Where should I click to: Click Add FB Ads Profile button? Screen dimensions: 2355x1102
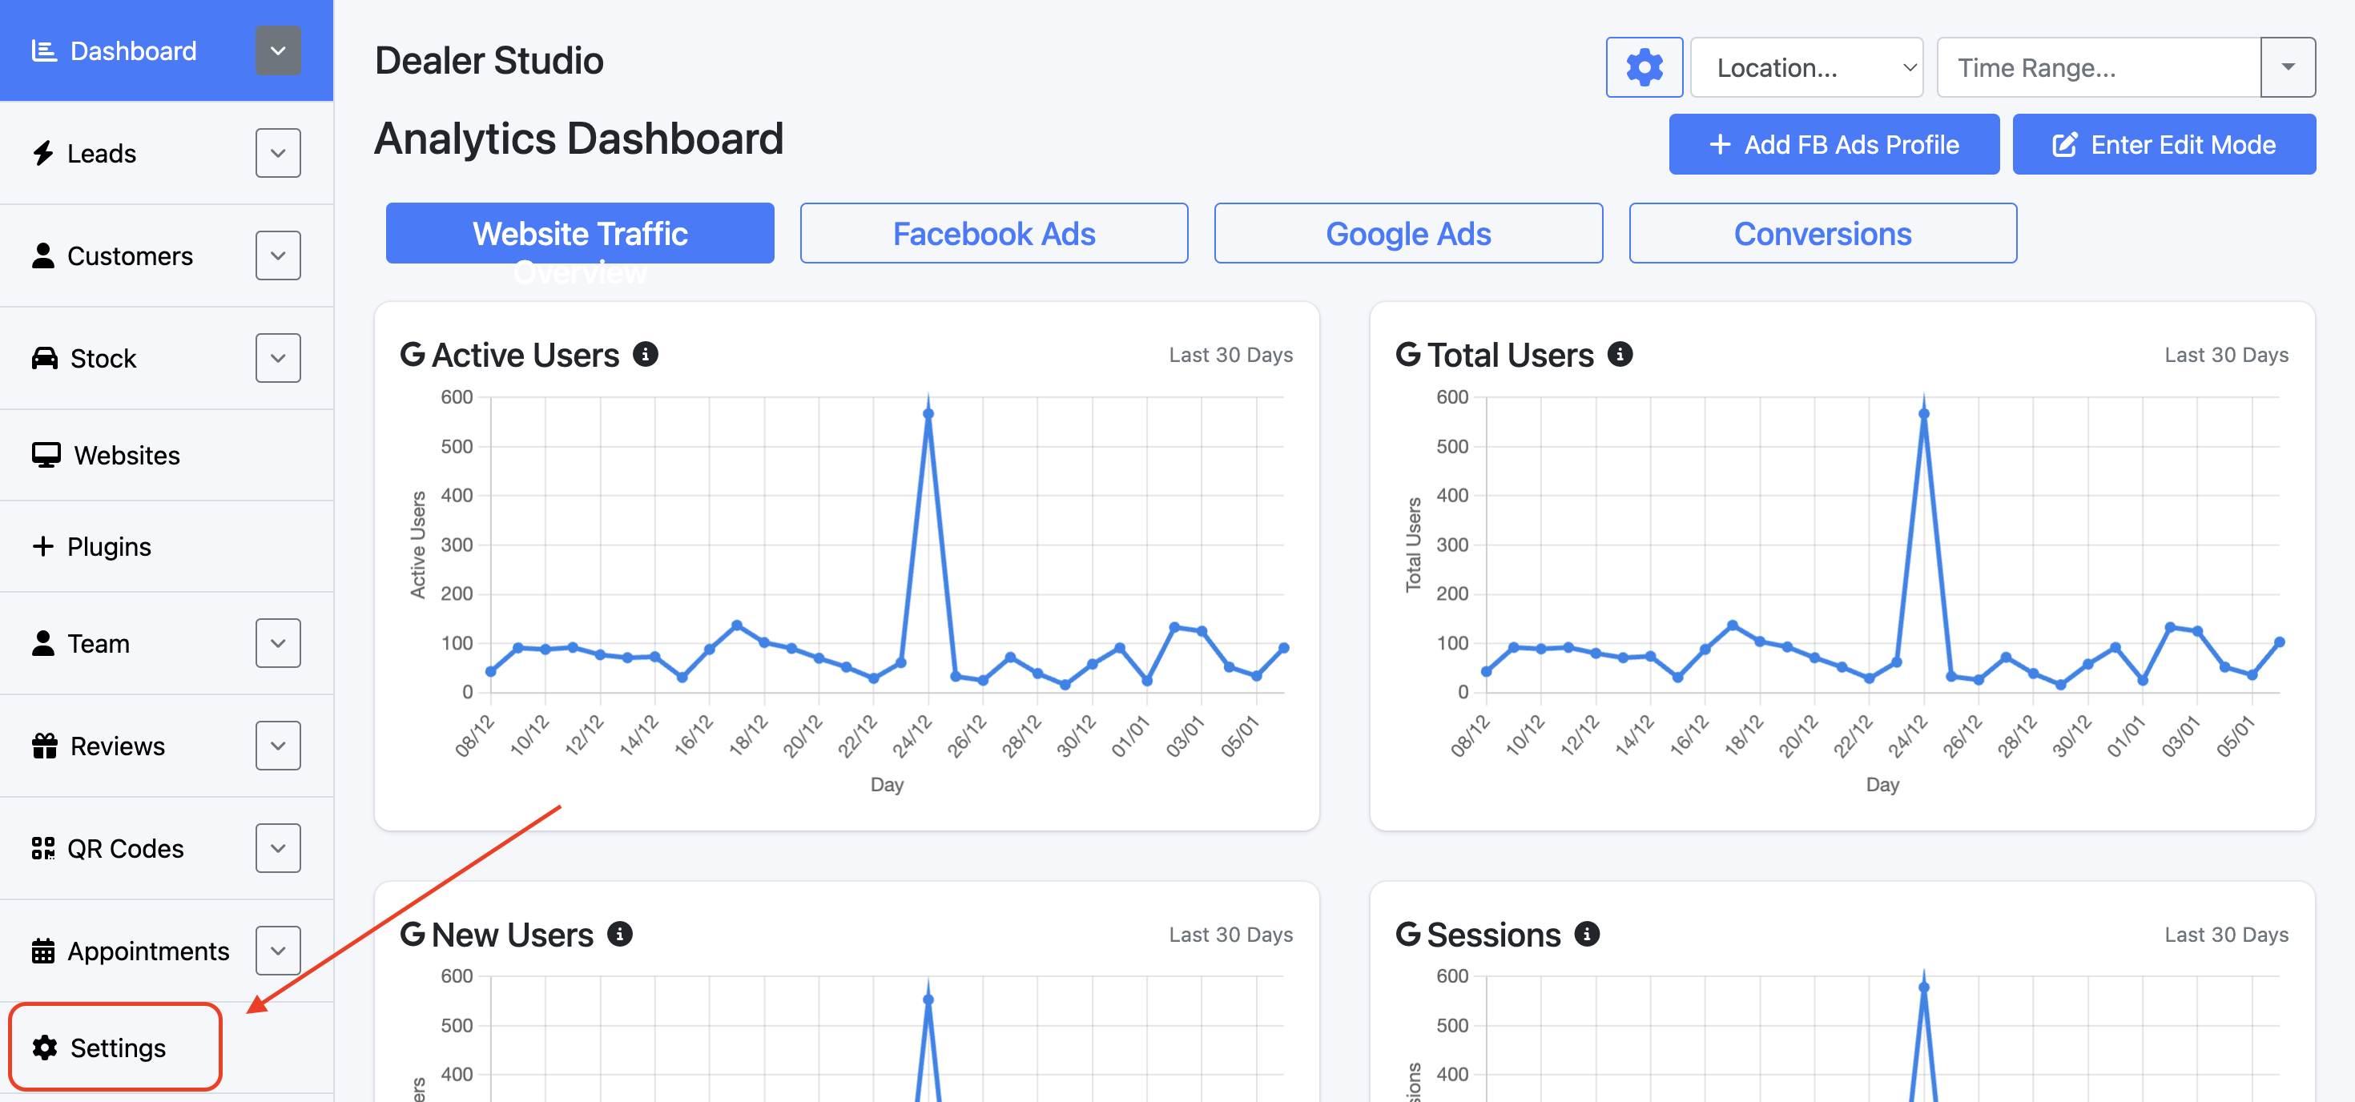click(1833, 144)
